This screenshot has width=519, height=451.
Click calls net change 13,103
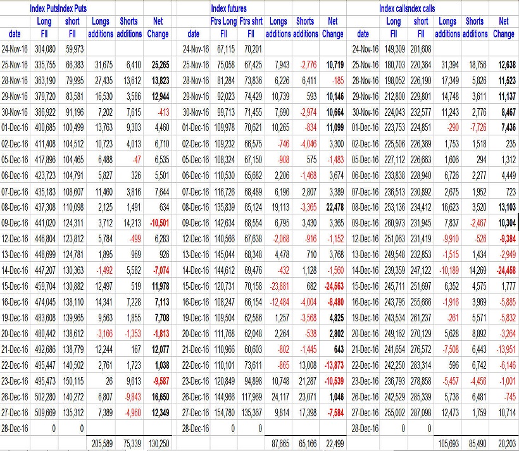click(x=507, y=207)
